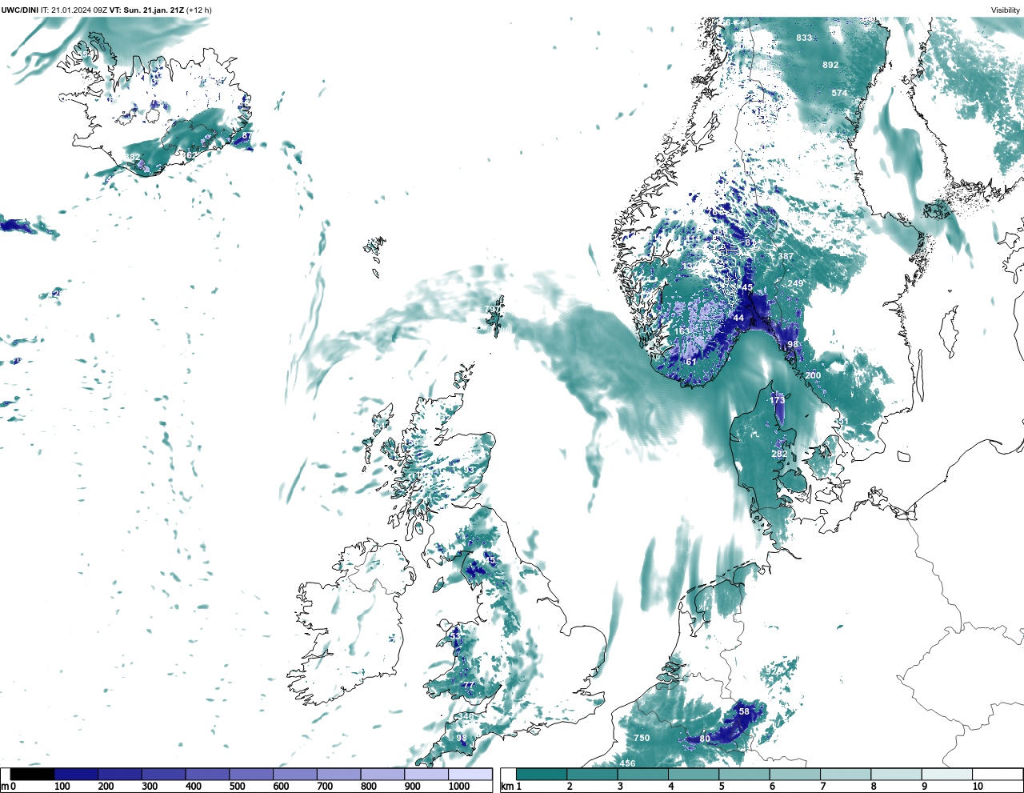The image size is (1024, 793).
Task: Select the 8–9 km legend swatch
Action: (x=896, y=775)
